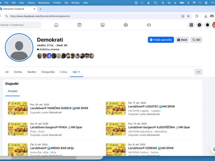Click 'HM SPAR Logatec · Logatec' location text
Screen dimensions: 215x161
[144, 111]
